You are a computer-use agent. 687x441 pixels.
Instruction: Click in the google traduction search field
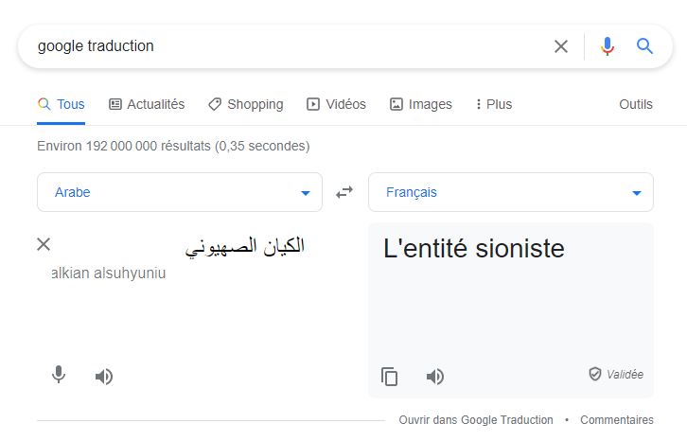284,46
